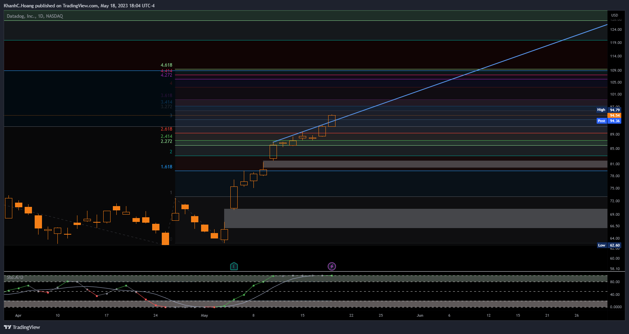
Task: Select the 4.272 Fibonacci level label
Action: (x=166, y=75)
